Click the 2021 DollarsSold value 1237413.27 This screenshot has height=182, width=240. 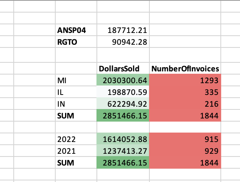123,151
